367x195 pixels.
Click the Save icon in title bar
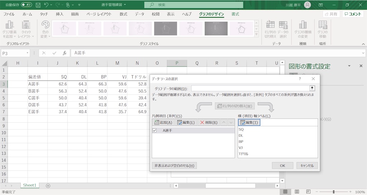pos(38,5)
